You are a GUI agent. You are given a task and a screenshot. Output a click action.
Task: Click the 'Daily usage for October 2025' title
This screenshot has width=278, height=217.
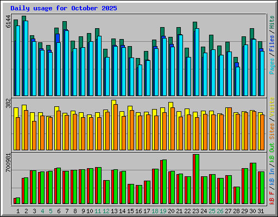[x=64, y=8]
